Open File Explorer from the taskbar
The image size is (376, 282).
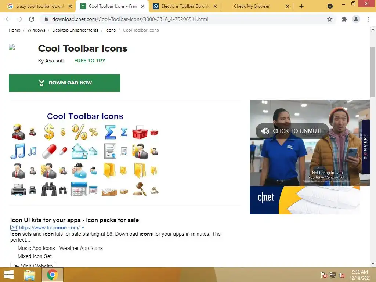point(30,275)
